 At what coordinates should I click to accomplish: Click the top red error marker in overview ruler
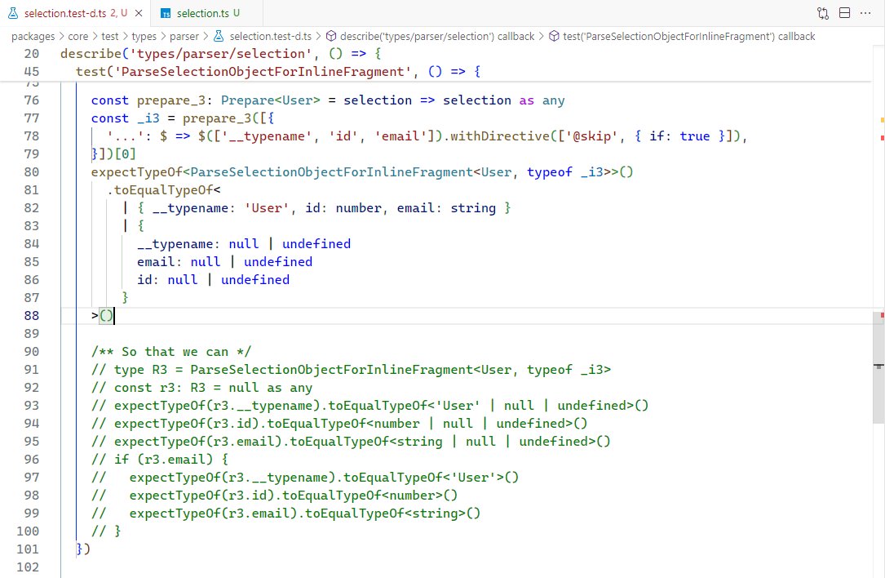(x=883, y=137)
